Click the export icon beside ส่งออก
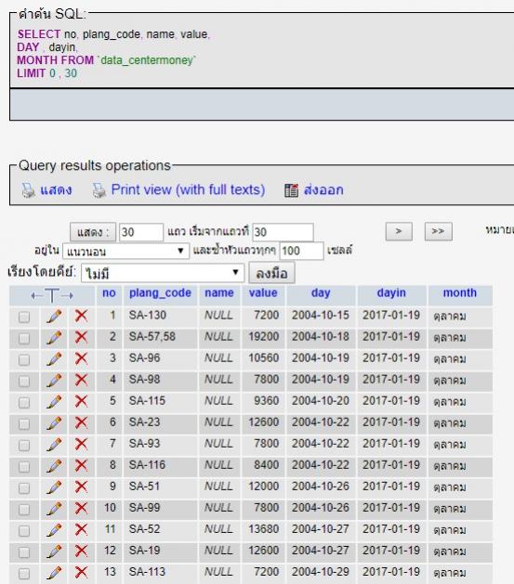 (x=291, y=190)
